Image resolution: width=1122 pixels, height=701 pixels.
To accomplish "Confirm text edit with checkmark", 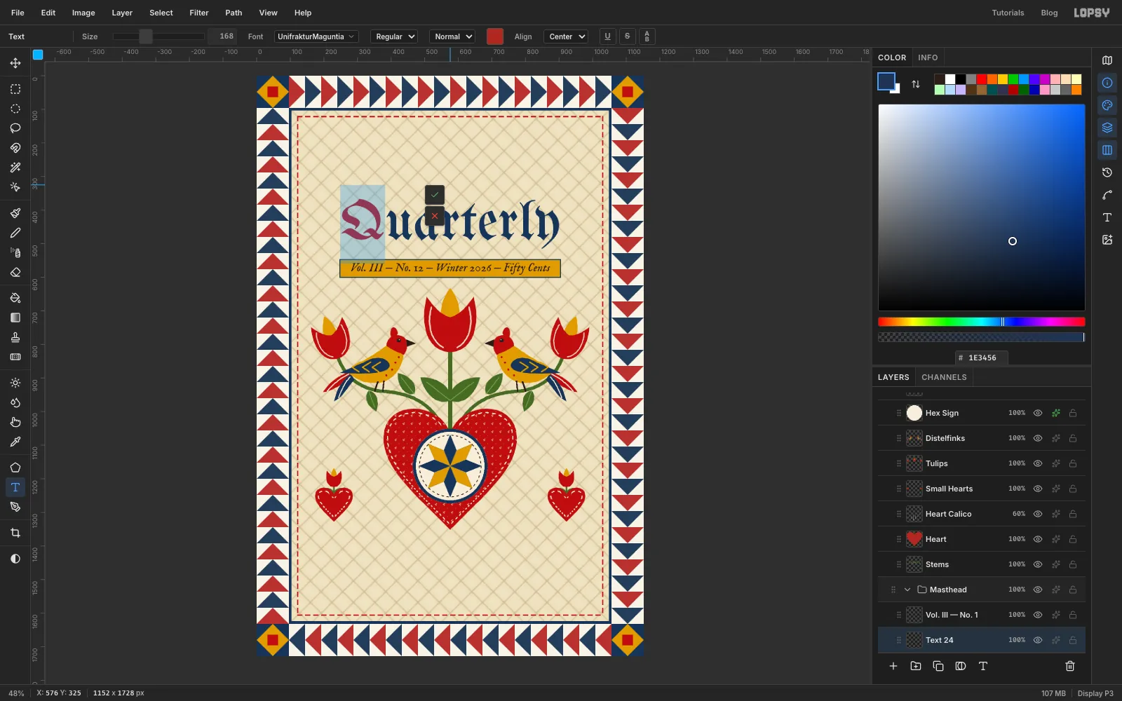I will click(435, 195).
